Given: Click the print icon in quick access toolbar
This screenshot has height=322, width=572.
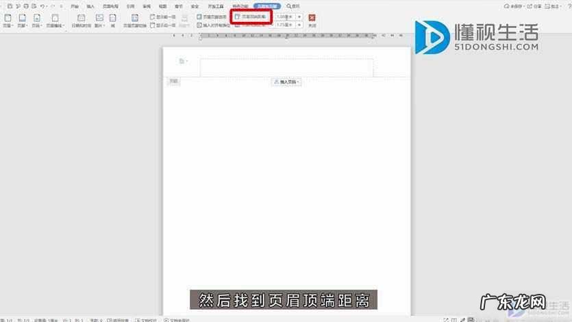Looking at the screenshot, I should click(26, 6).
